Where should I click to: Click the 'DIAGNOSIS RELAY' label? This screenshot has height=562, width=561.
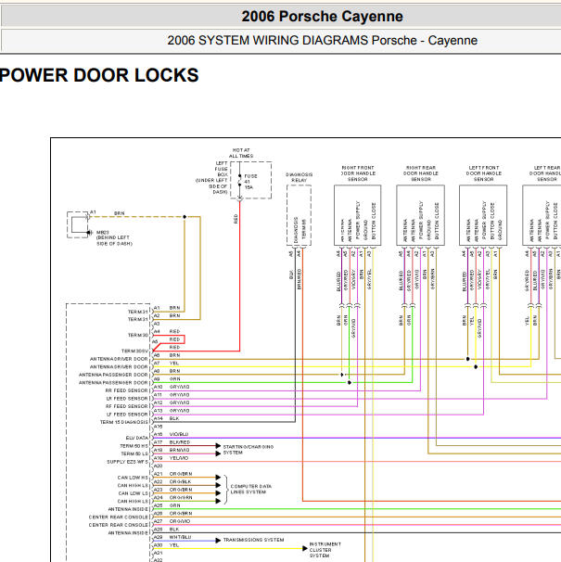[299, 177]
